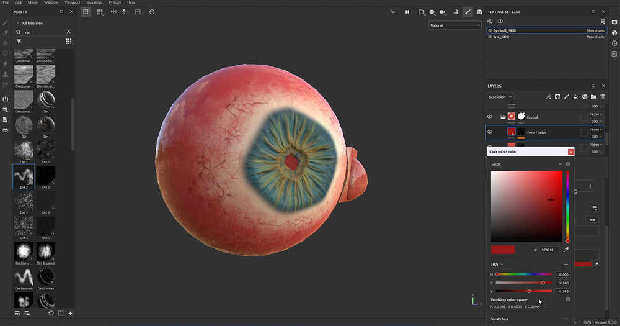Open the Base color channel dropdown in Layers
The height and width of the screenshot is (326, 620).
tap(500, 97)
